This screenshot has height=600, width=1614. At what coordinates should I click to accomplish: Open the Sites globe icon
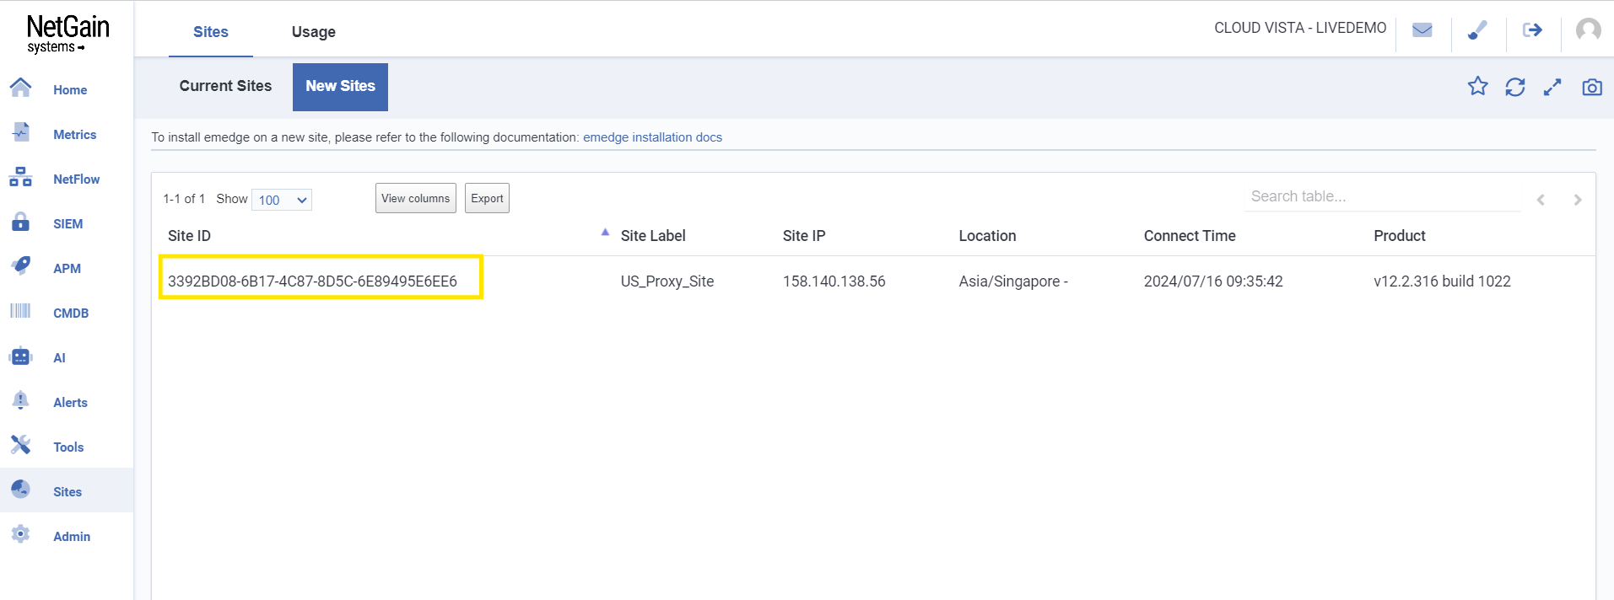click(x=20, y=490)
